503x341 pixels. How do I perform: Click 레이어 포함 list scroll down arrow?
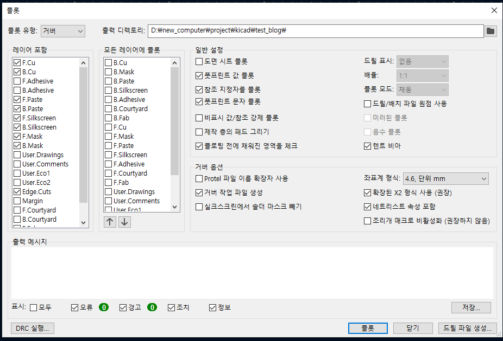click(84, 223)
